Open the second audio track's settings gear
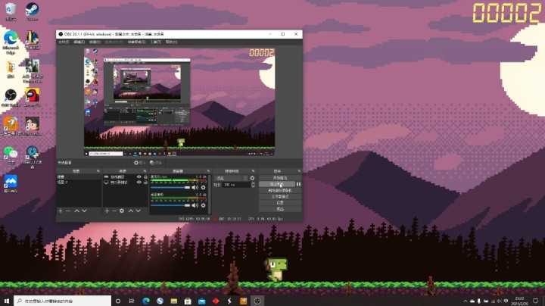The width and height of the screenshot is (545, 306). pyautogui.click(x=204, y=205)
